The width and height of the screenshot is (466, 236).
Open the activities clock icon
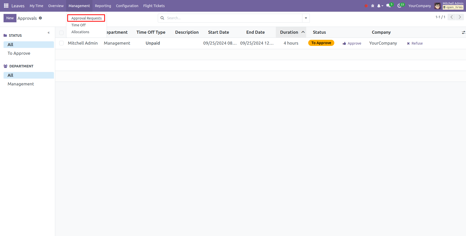pos(400,6)
